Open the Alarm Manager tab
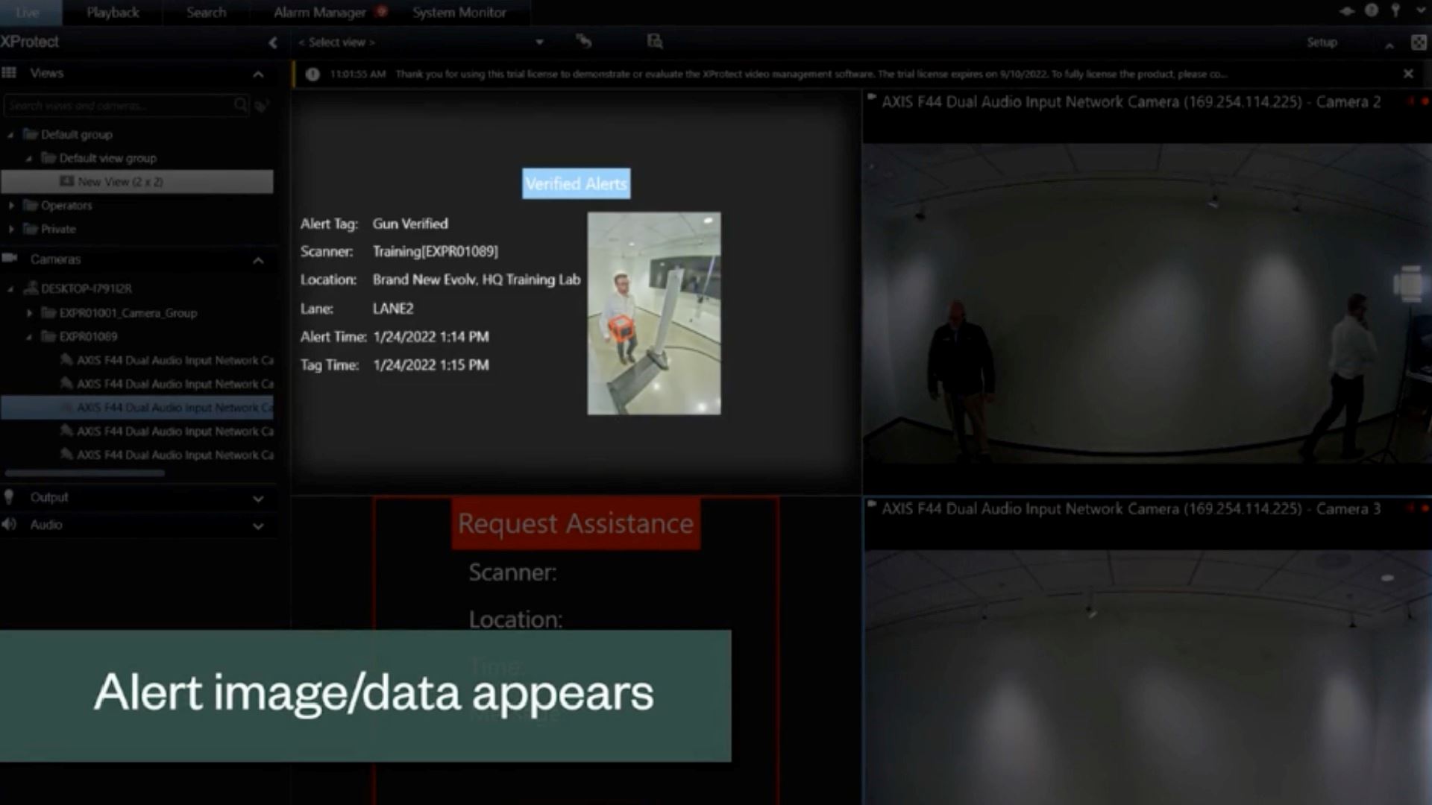This screenshot has height=805, width=1432. coord(320,12)
